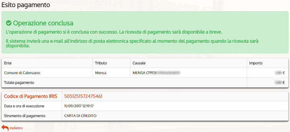
Task: Click the Operazione conclusa heading
Action: coord(43,23)
